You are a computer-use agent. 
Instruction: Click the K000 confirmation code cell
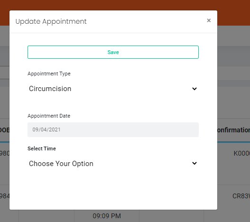tap(242, 153)
